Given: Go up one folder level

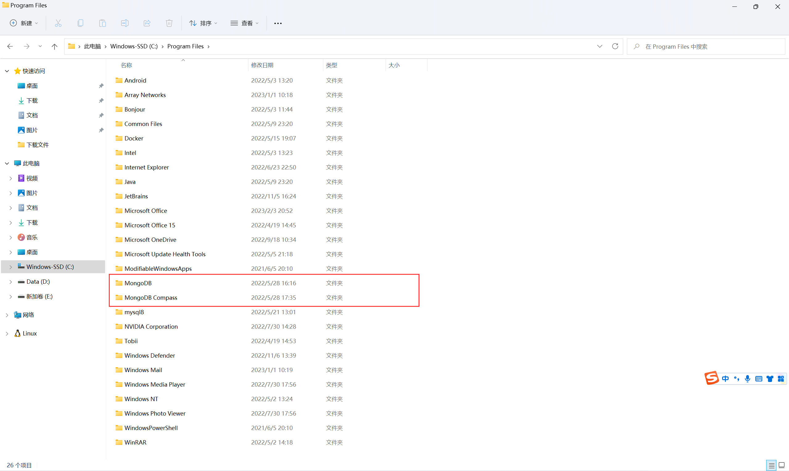Looking at the screenshot, I should tap(54, 46).
